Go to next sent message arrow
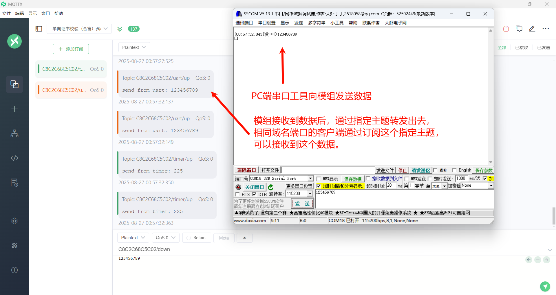The height and width of the screenshot is (295, 556). [546, 260]
